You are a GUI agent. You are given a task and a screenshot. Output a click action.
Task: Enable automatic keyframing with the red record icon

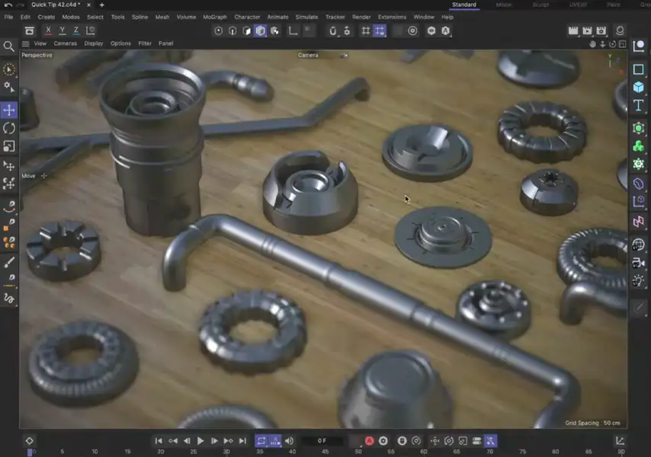pyautogui.click(x=367, y=440)
